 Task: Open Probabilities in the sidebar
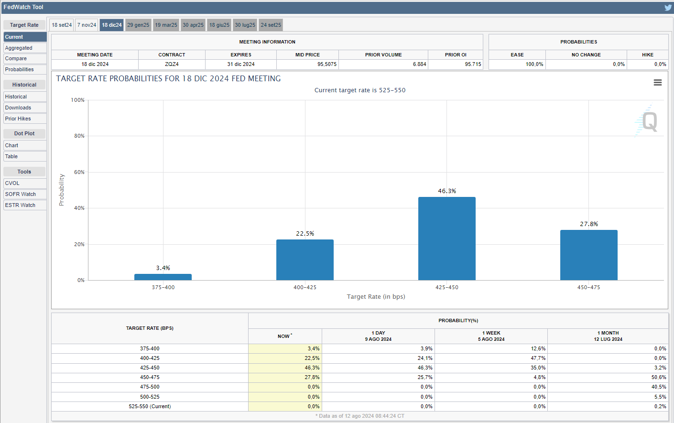25,69
